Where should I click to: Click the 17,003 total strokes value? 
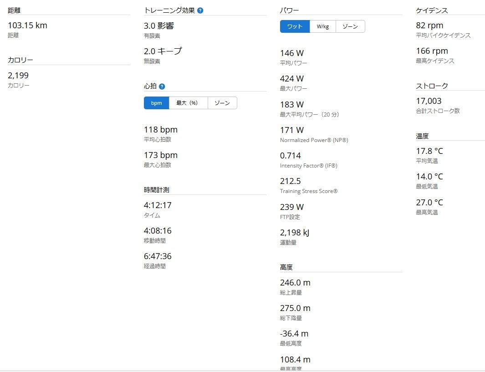click(429, 101)
